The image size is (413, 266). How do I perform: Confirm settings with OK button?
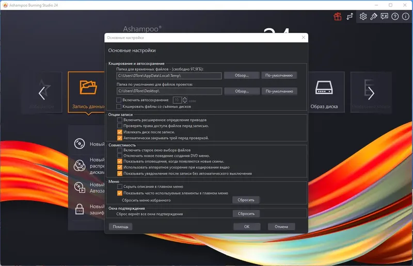click(x=247, y=227)
